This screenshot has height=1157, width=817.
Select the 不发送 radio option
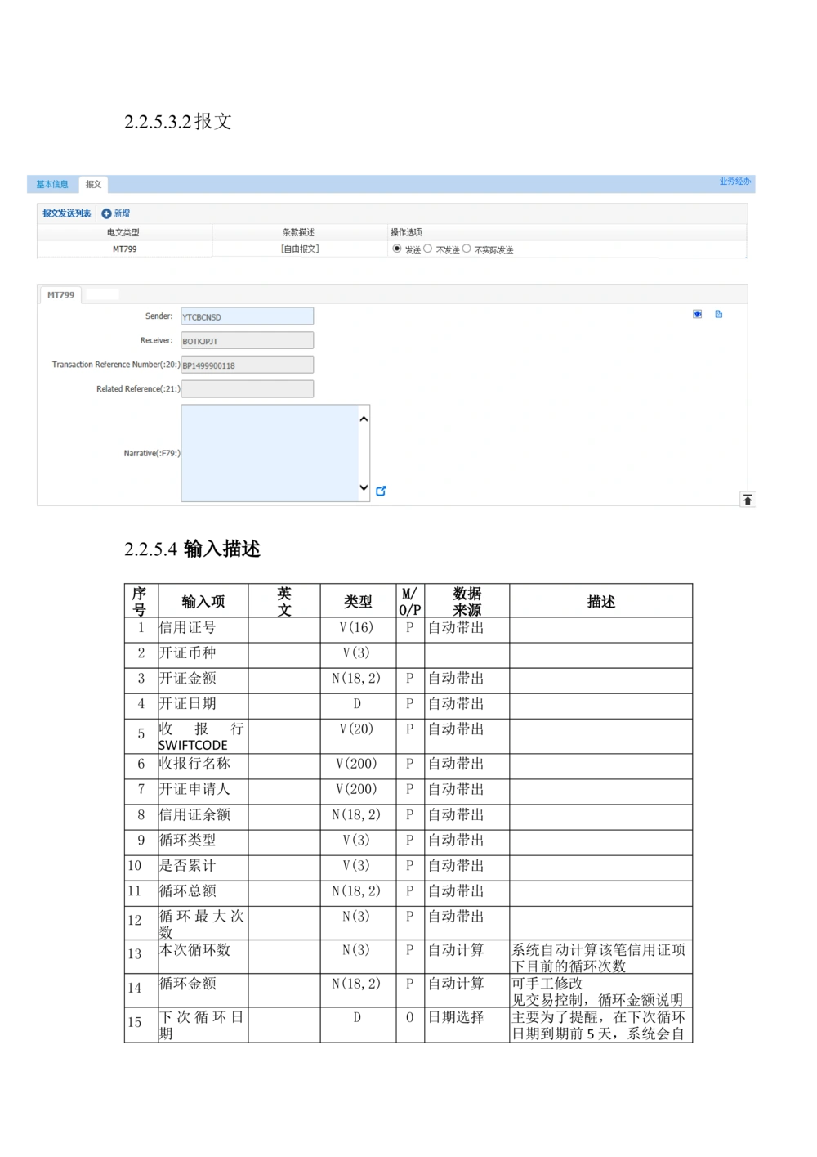pos(428,249)
